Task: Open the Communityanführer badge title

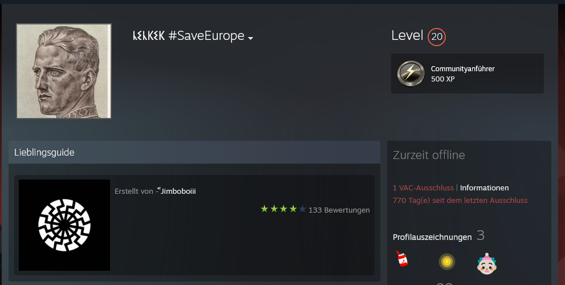Action: [463, 69]
